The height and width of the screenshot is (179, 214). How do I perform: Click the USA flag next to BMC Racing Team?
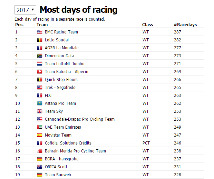tap(40, 32)
